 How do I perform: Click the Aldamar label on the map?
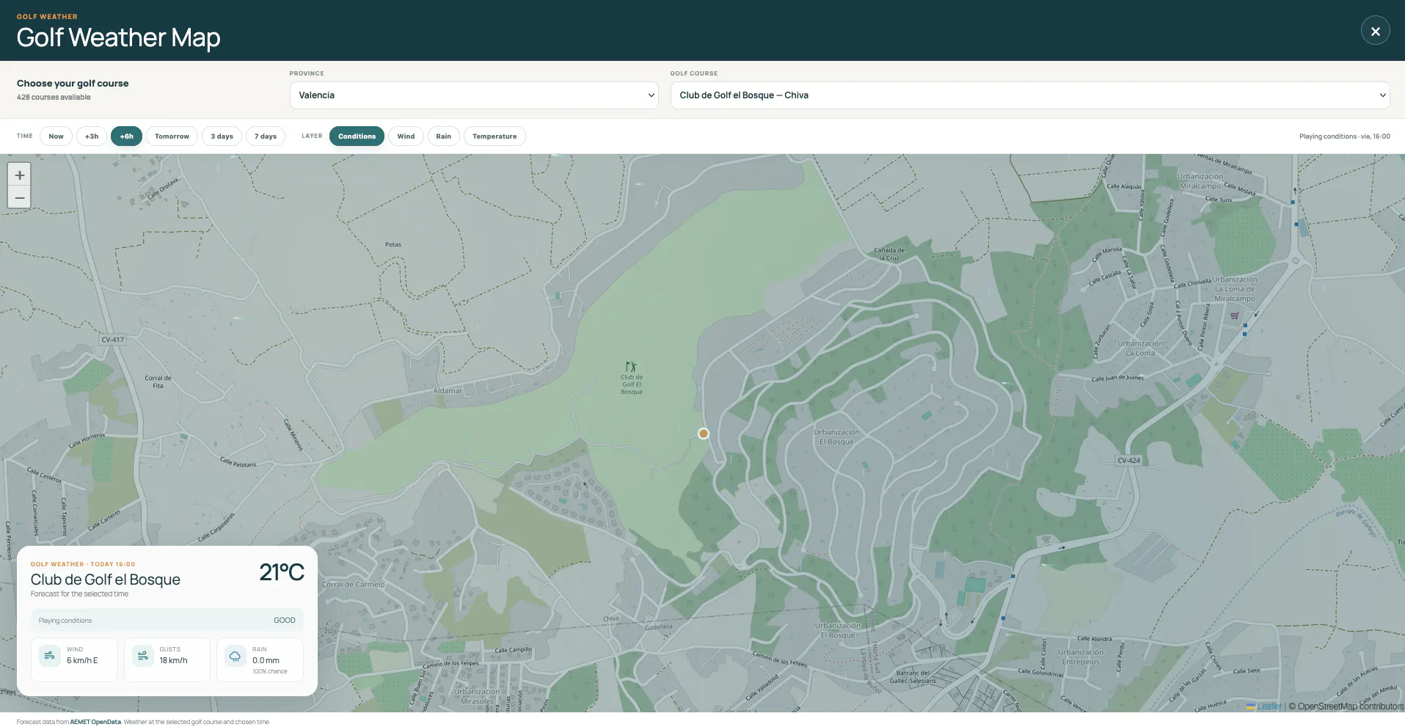[x=448, y=391]
